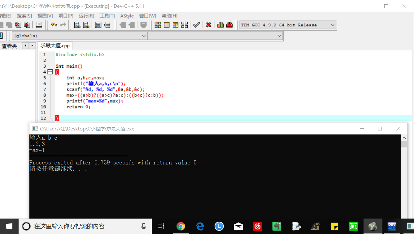
Task: Click max=1 output in console
Action: (x=37, y=150)
